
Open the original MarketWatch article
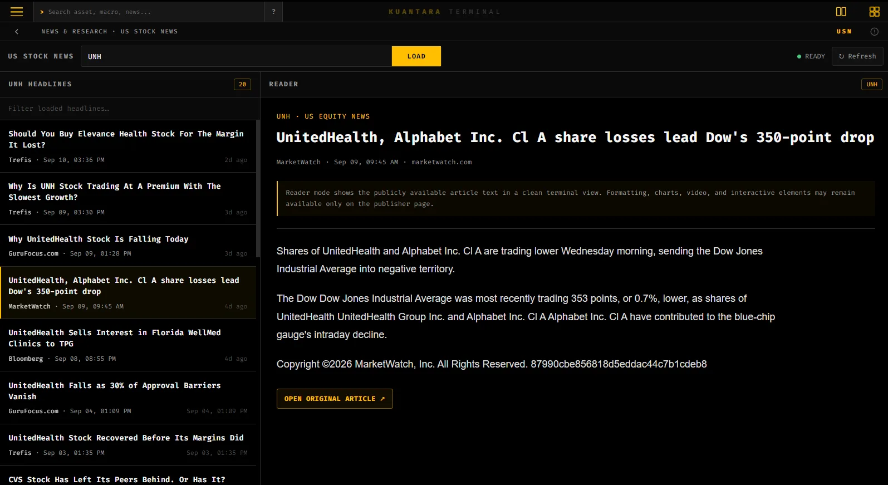click(x=335, y=399)
